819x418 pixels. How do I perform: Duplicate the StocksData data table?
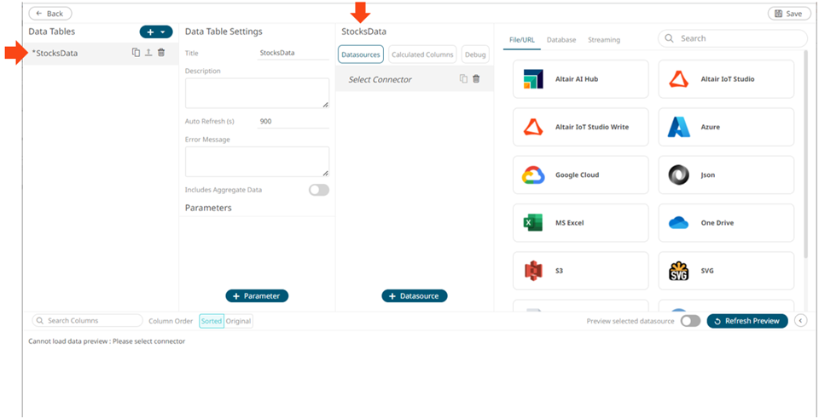point(136,53)
